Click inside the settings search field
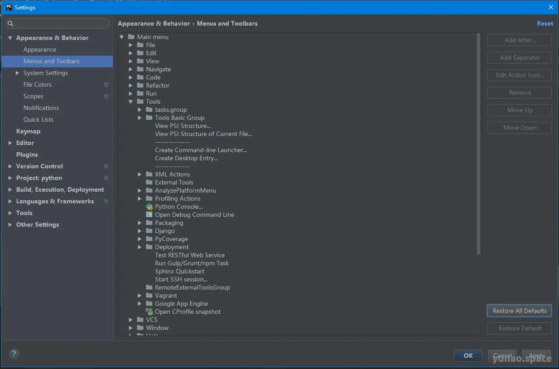Screen dimensions: 559x369 pyautogui.click(x=58, y=23)
